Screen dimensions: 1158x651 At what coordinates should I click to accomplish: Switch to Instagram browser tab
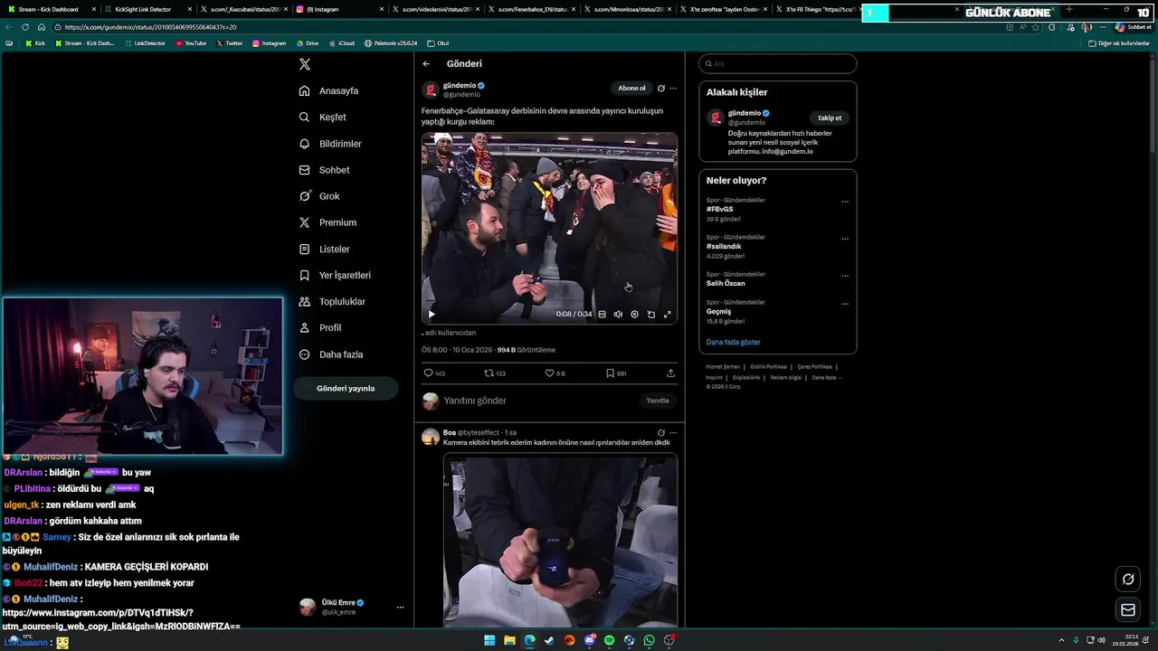339,9
